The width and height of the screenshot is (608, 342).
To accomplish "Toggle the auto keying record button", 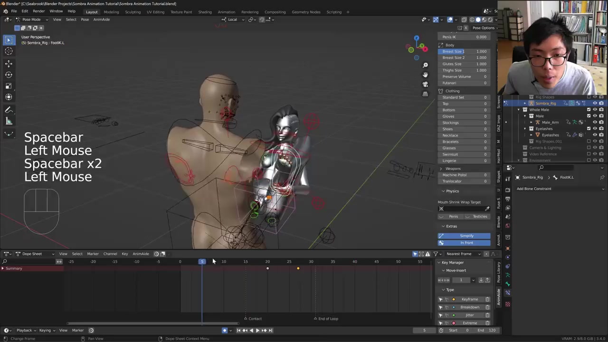I will point(225,331).
